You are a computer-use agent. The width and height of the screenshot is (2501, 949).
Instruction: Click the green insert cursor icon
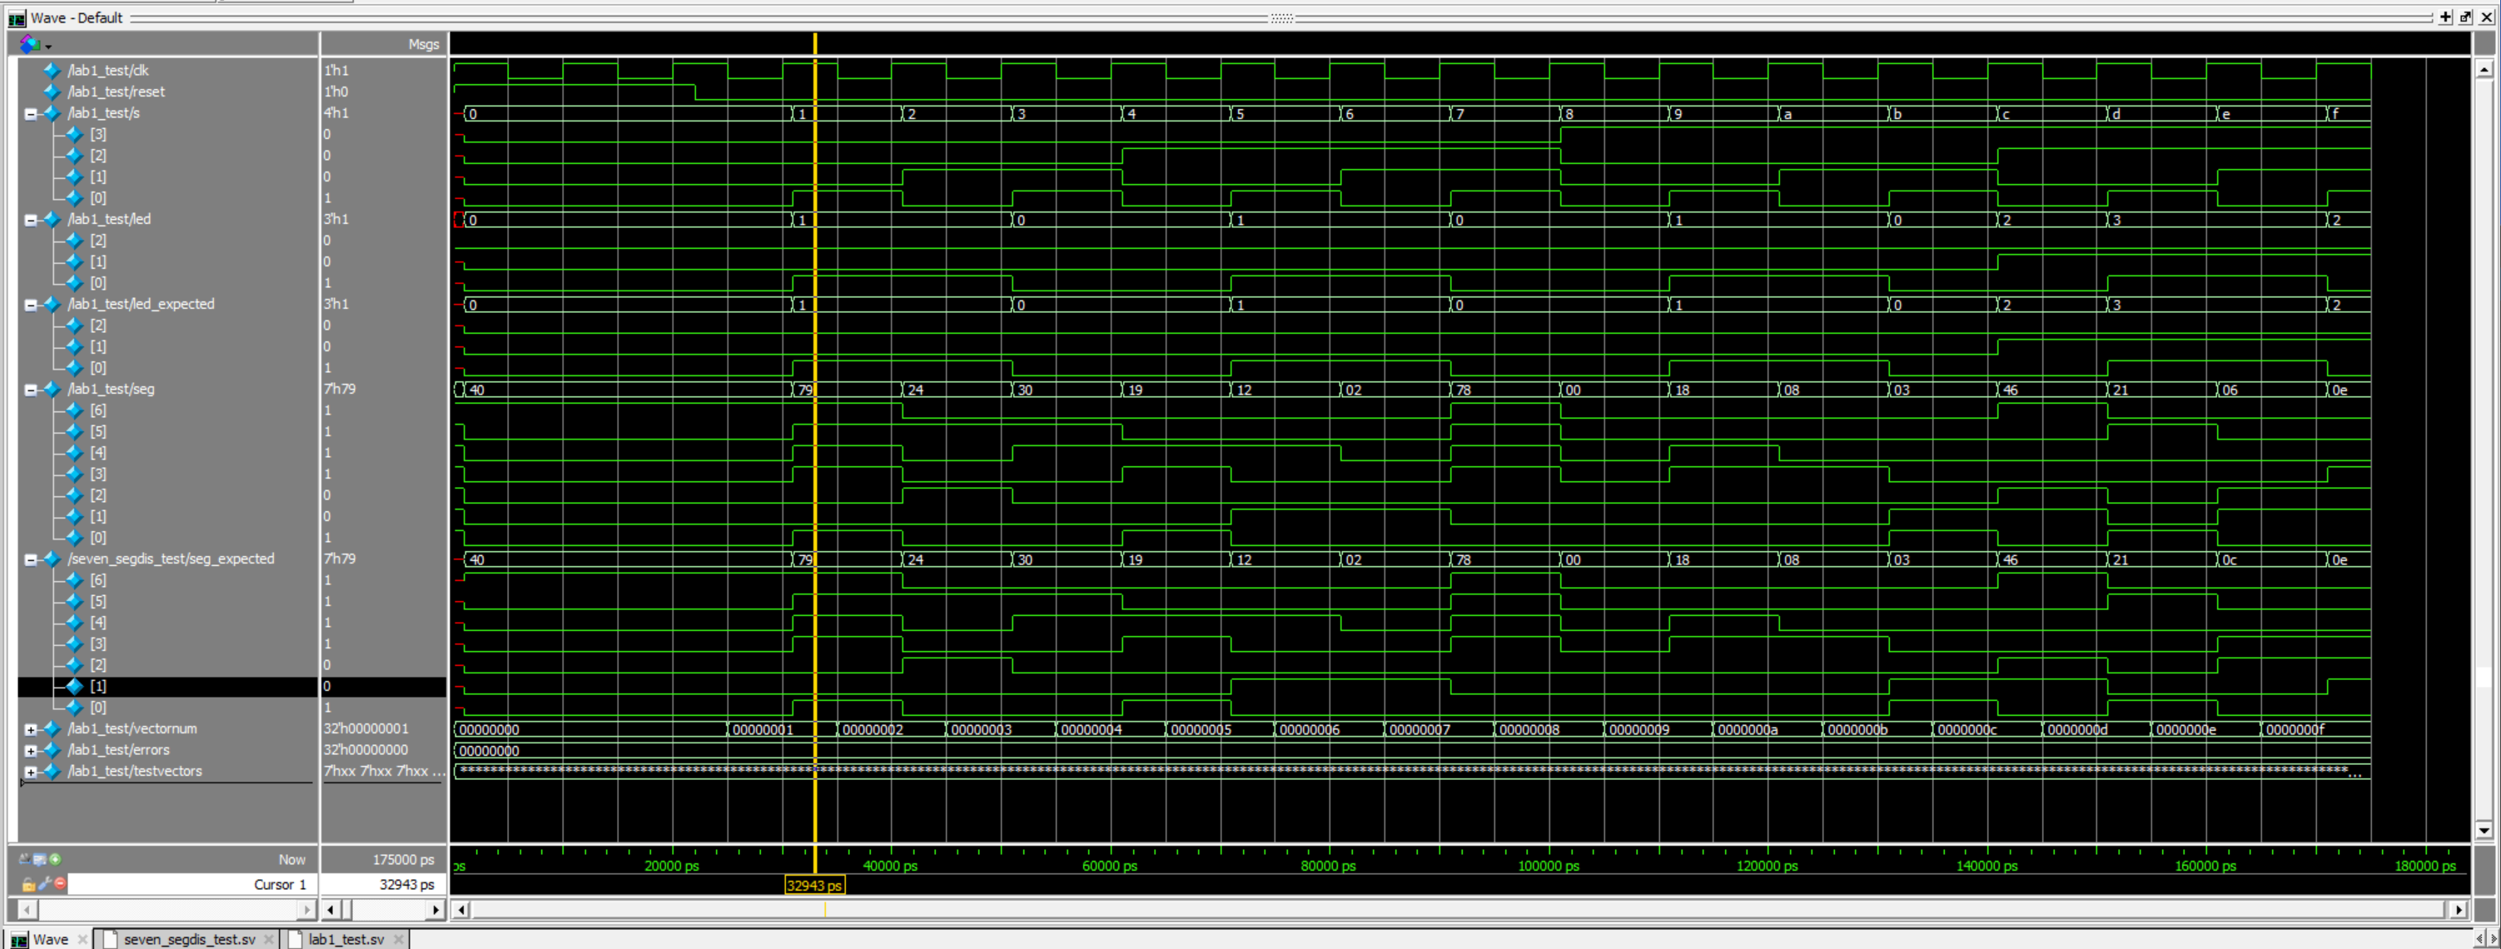point(55,859)
